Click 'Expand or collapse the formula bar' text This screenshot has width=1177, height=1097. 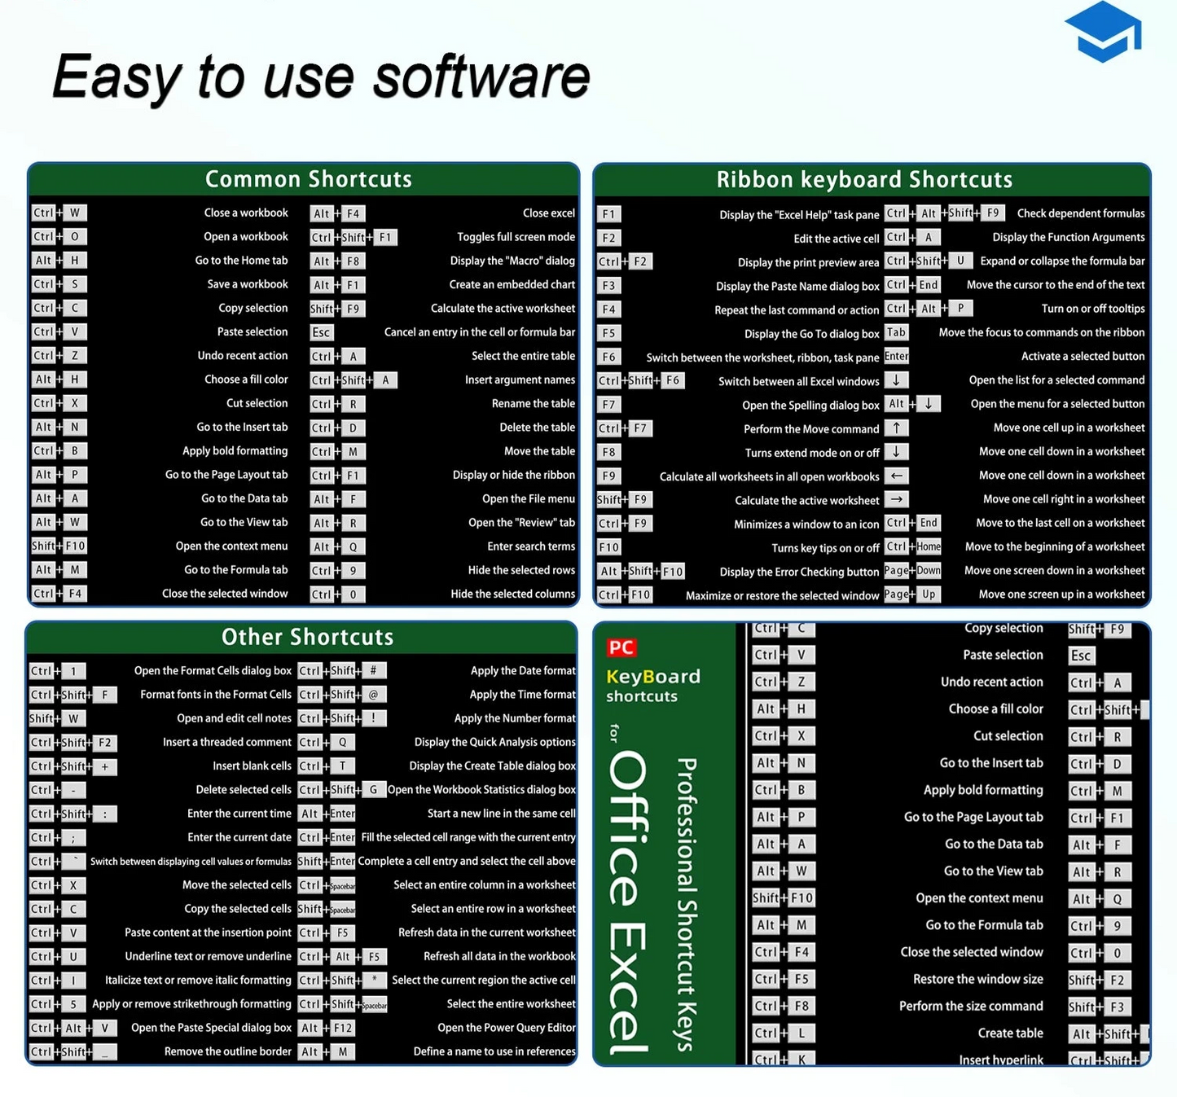coord(1063,261)
